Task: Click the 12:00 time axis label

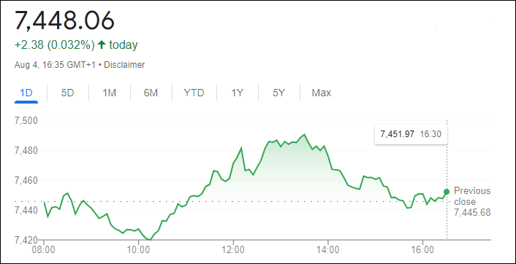Action: tap(233, 251)
